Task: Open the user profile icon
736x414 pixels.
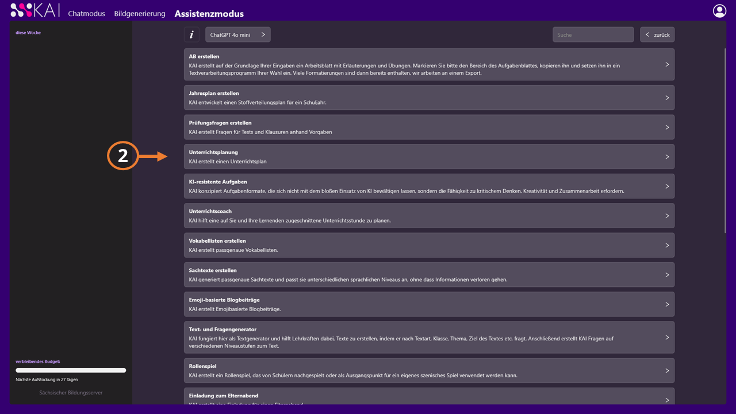Action: tap(719, 10)
